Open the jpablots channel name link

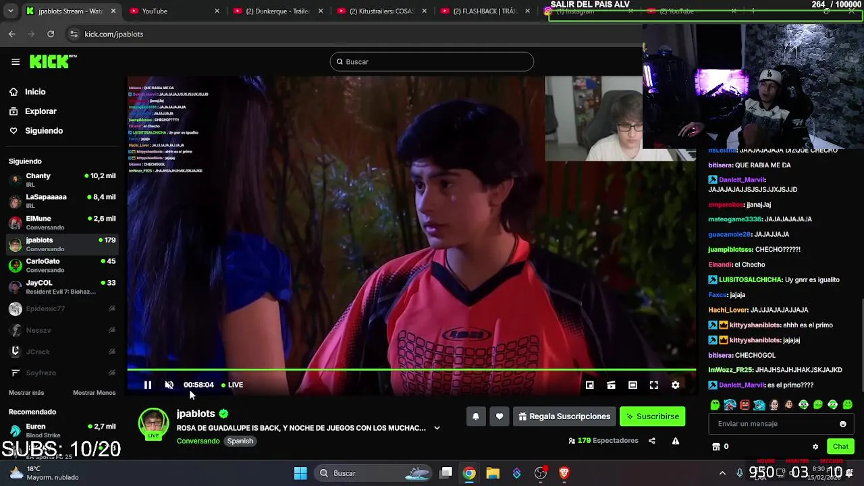pyautogui.click(x=196, y=414)
